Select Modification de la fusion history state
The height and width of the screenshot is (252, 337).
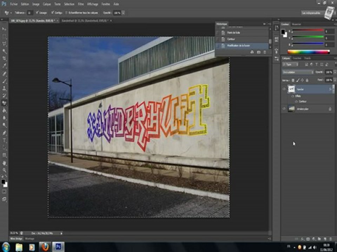click(242, 45)
